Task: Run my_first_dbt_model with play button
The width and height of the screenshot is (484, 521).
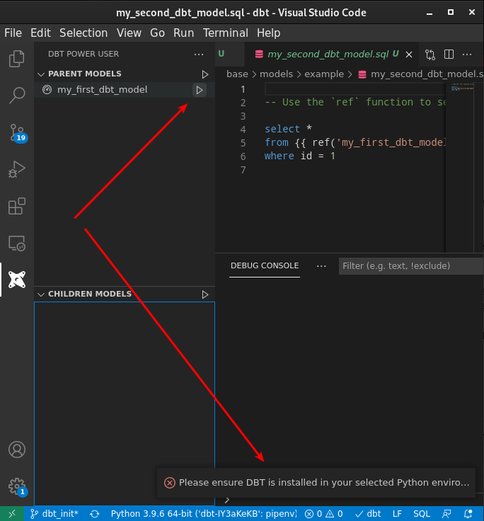Action: pyautogui.click(x=200, y=90)
